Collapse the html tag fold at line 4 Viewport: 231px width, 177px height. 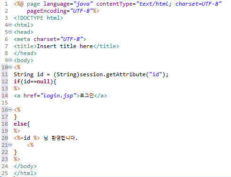coord(10,25)
